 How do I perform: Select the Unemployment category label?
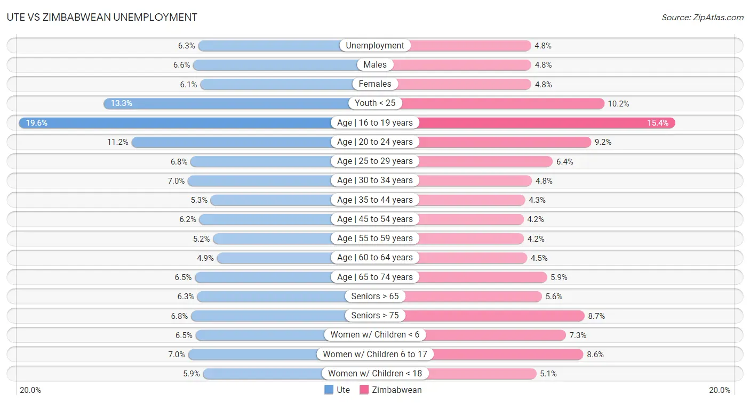click(375, 46)
